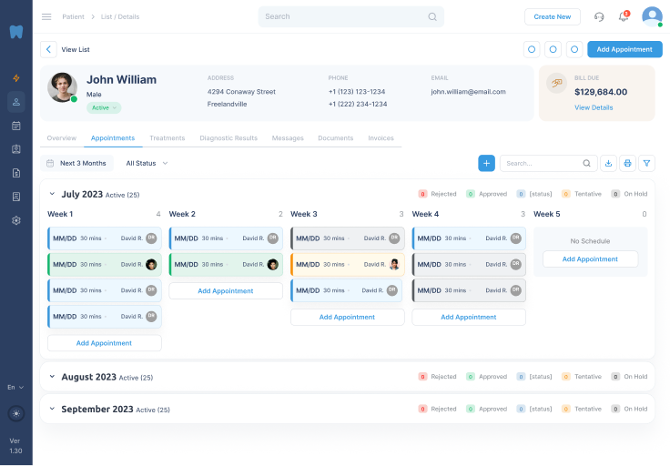Click the blue plus icon button
This screenshot has height=466, width=670.
click(x=487, y=163)
